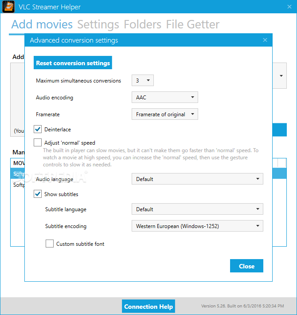Close the Advanced conversion settings dialog with X

[x=265, y=40]
